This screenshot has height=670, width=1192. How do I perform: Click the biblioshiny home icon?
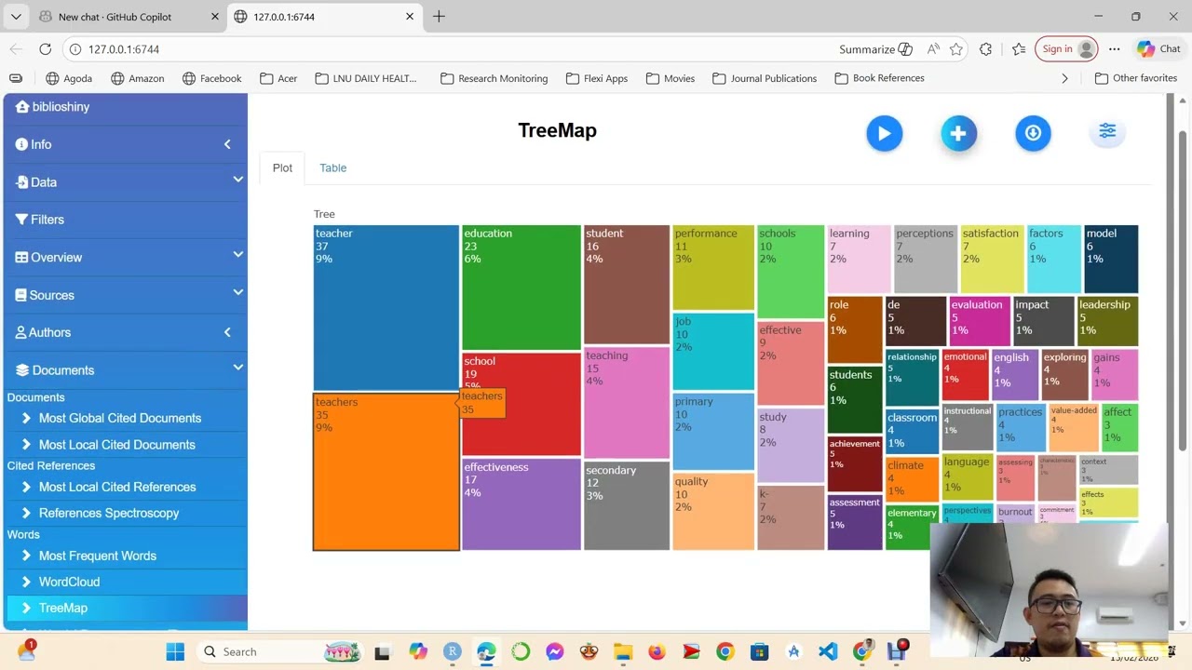point(22,107)
